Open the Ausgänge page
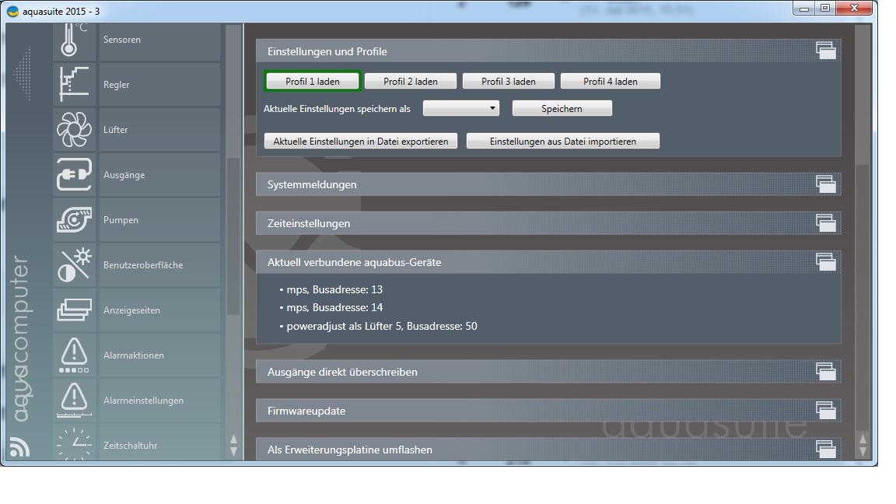The image size is (896, 504). (160, 175)
